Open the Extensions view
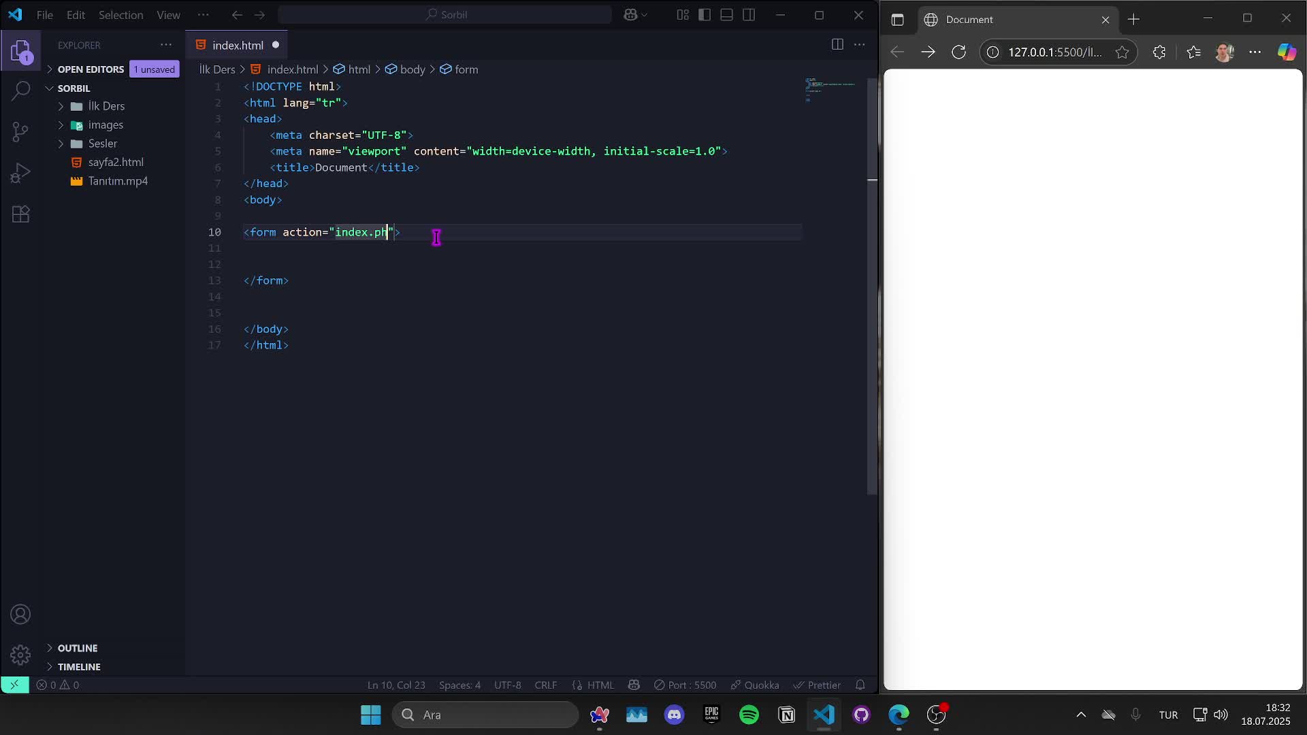The image size is (1307, 735). click(x=20, y=214)
